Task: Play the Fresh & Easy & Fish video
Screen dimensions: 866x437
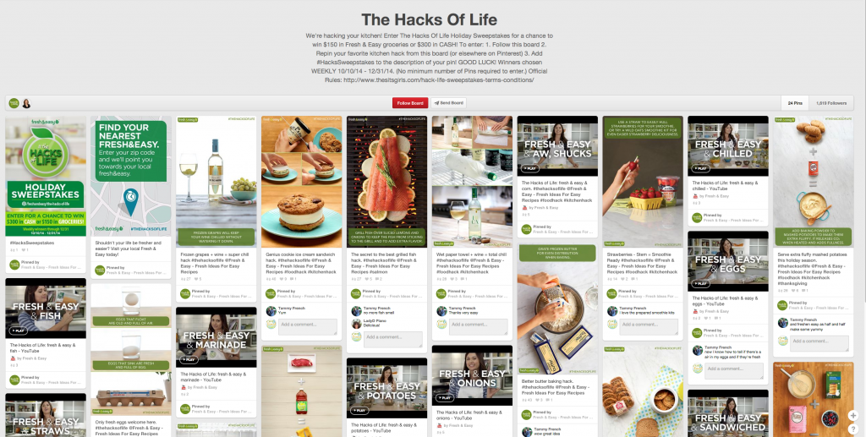Action: [19, 330]
